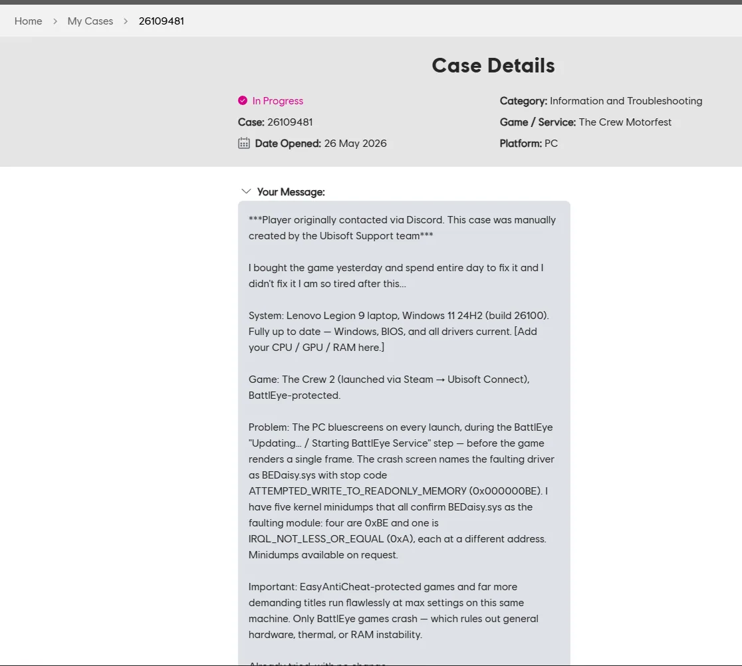Click Game / Service: The Crew Motorfest
742x666 pixels.
coord(585,122)
